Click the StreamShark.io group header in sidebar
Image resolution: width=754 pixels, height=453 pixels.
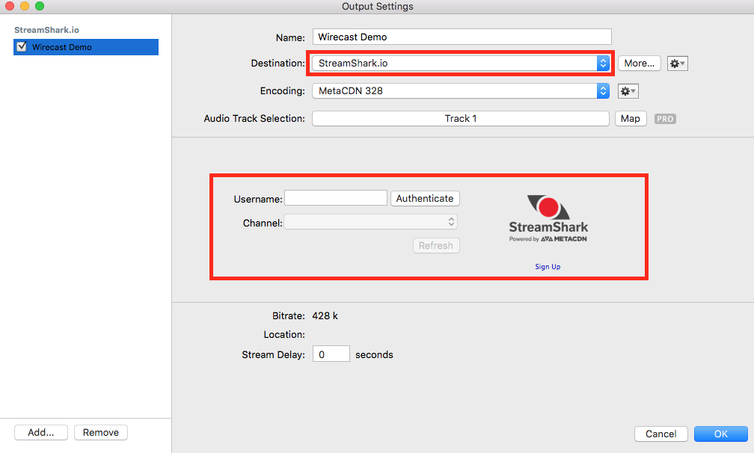click(46, 30)
